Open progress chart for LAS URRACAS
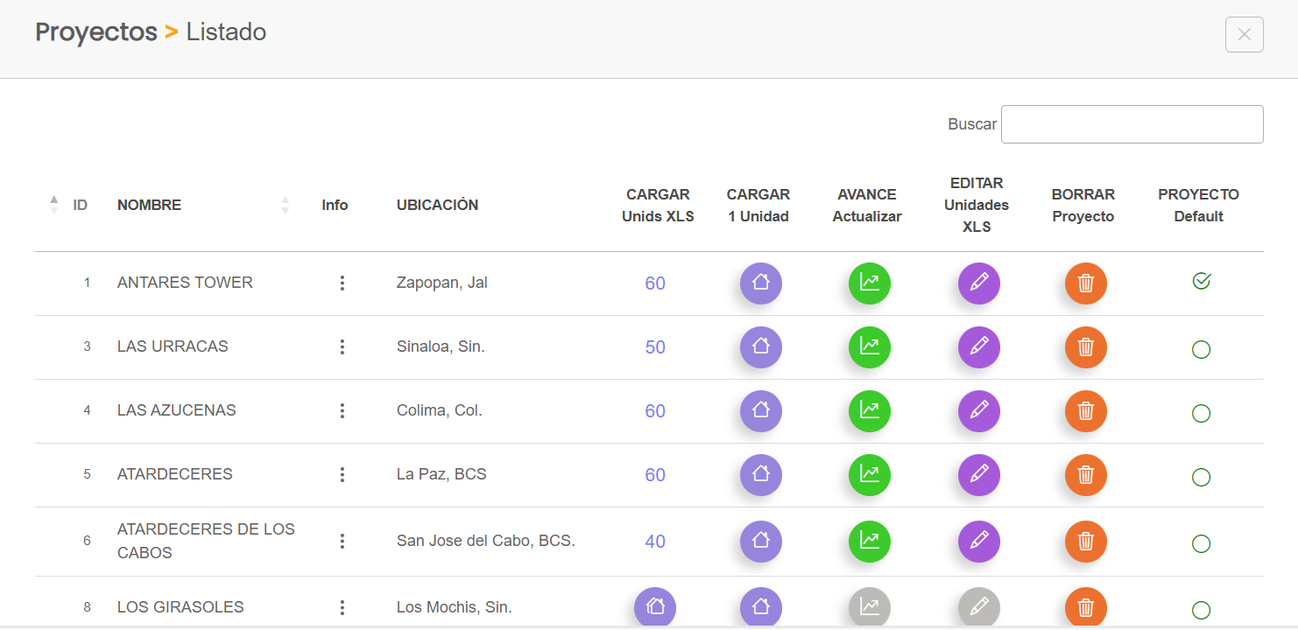This screenshot has width=1298, height=630. (x=869, y=347)
